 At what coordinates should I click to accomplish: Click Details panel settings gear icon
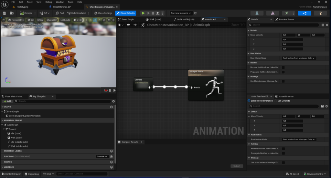tap(327, 25)
